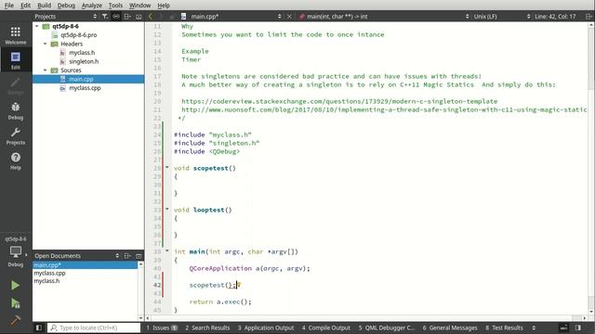This screenshot has width=595, height=334.
Task: Open the Open Documents view dropdown
Action: (x=77, y=256)
